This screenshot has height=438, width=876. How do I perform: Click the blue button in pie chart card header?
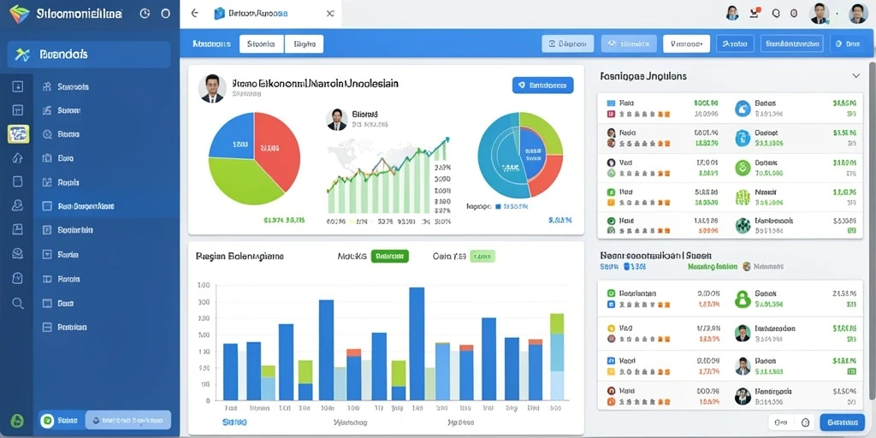click(542, 86)
